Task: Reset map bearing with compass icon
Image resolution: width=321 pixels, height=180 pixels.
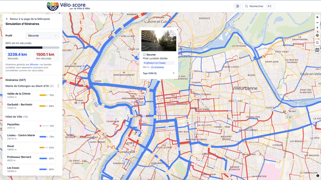Action: point(317,28)
